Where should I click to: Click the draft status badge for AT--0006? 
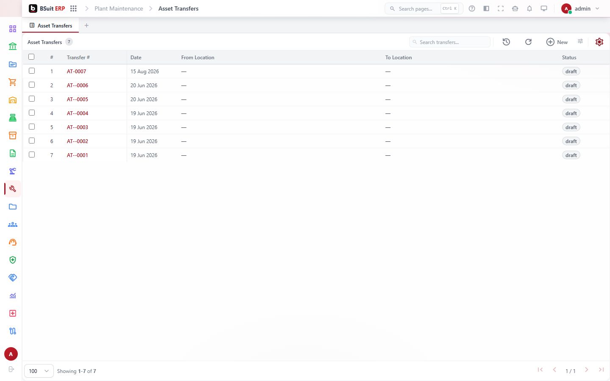[x=571, y=86]
